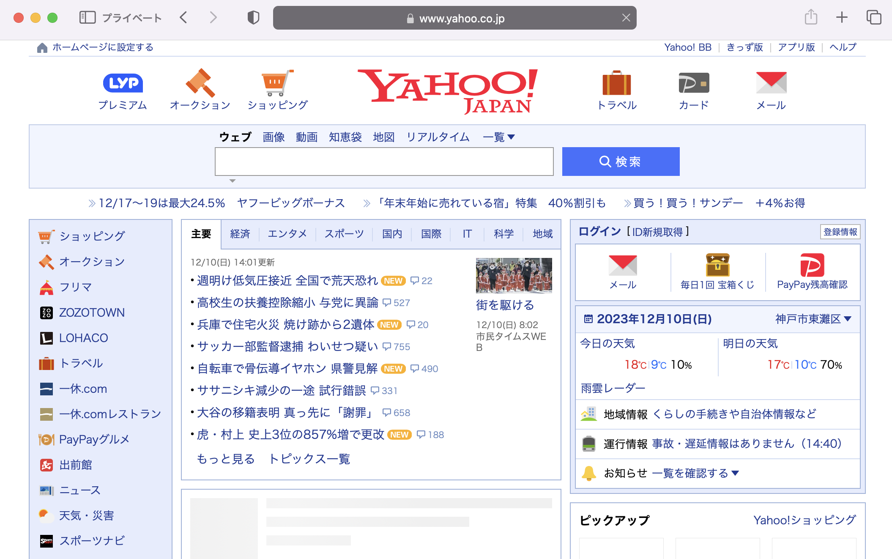The image size is (892, 559).
Task: Switch search to 知恵袋
Action: (x=345, y=137)
